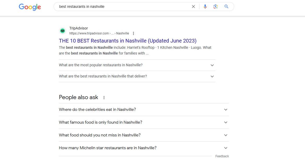Image resolution: width=305 pixels, height=168 pixels.
Task: Clear the search query with the X icon
Action: 193,6
